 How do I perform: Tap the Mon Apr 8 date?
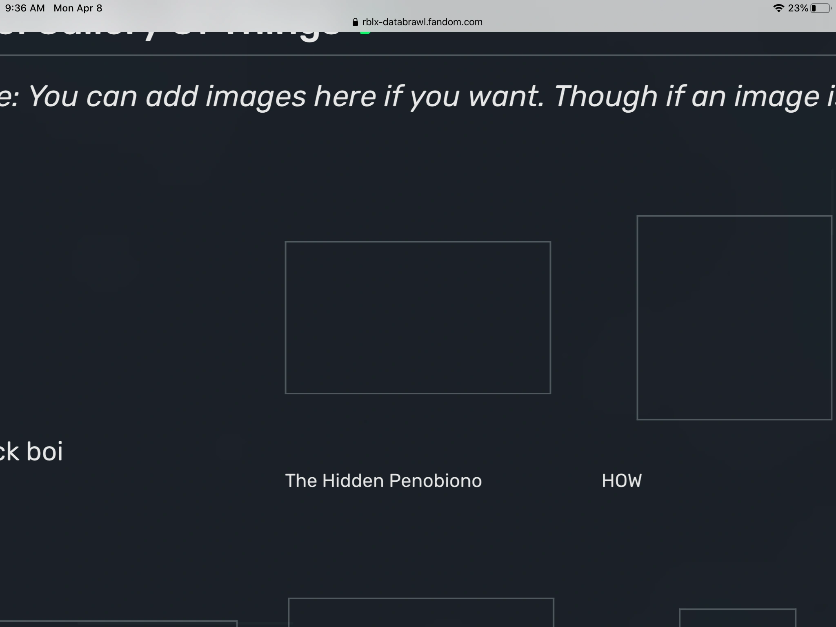click(x=78, y=8)
